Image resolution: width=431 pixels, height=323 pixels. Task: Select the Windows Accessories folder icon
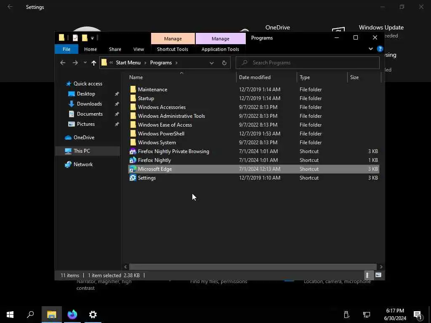pyautogui.click(x=133, y=107)
